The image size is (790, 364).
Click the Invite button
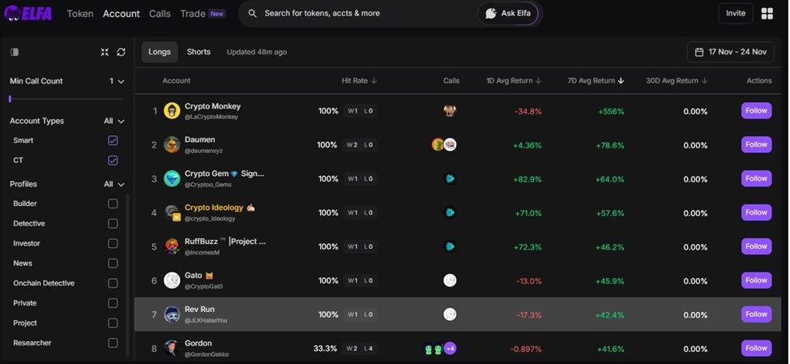(x=735, y=14)
